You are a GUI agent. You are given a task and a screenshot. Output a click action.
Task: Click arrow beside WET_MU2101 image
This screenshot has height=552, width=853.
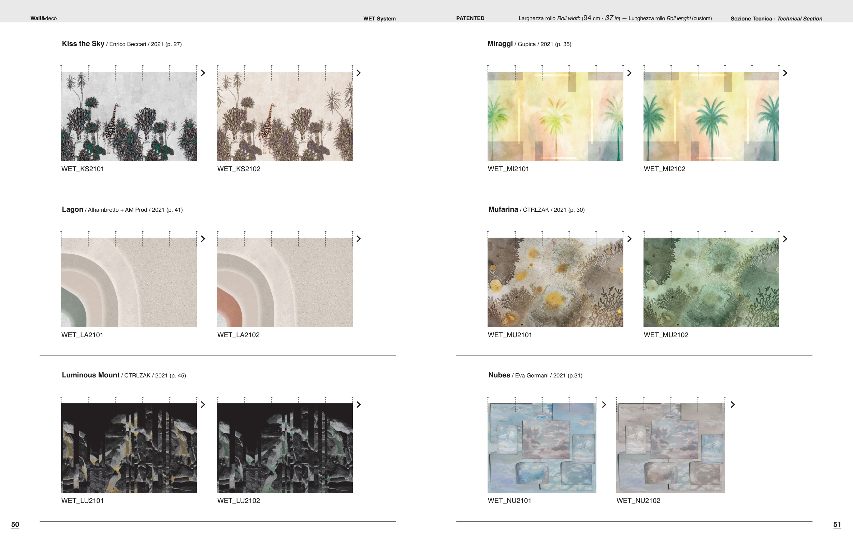[x=629, y=239]
